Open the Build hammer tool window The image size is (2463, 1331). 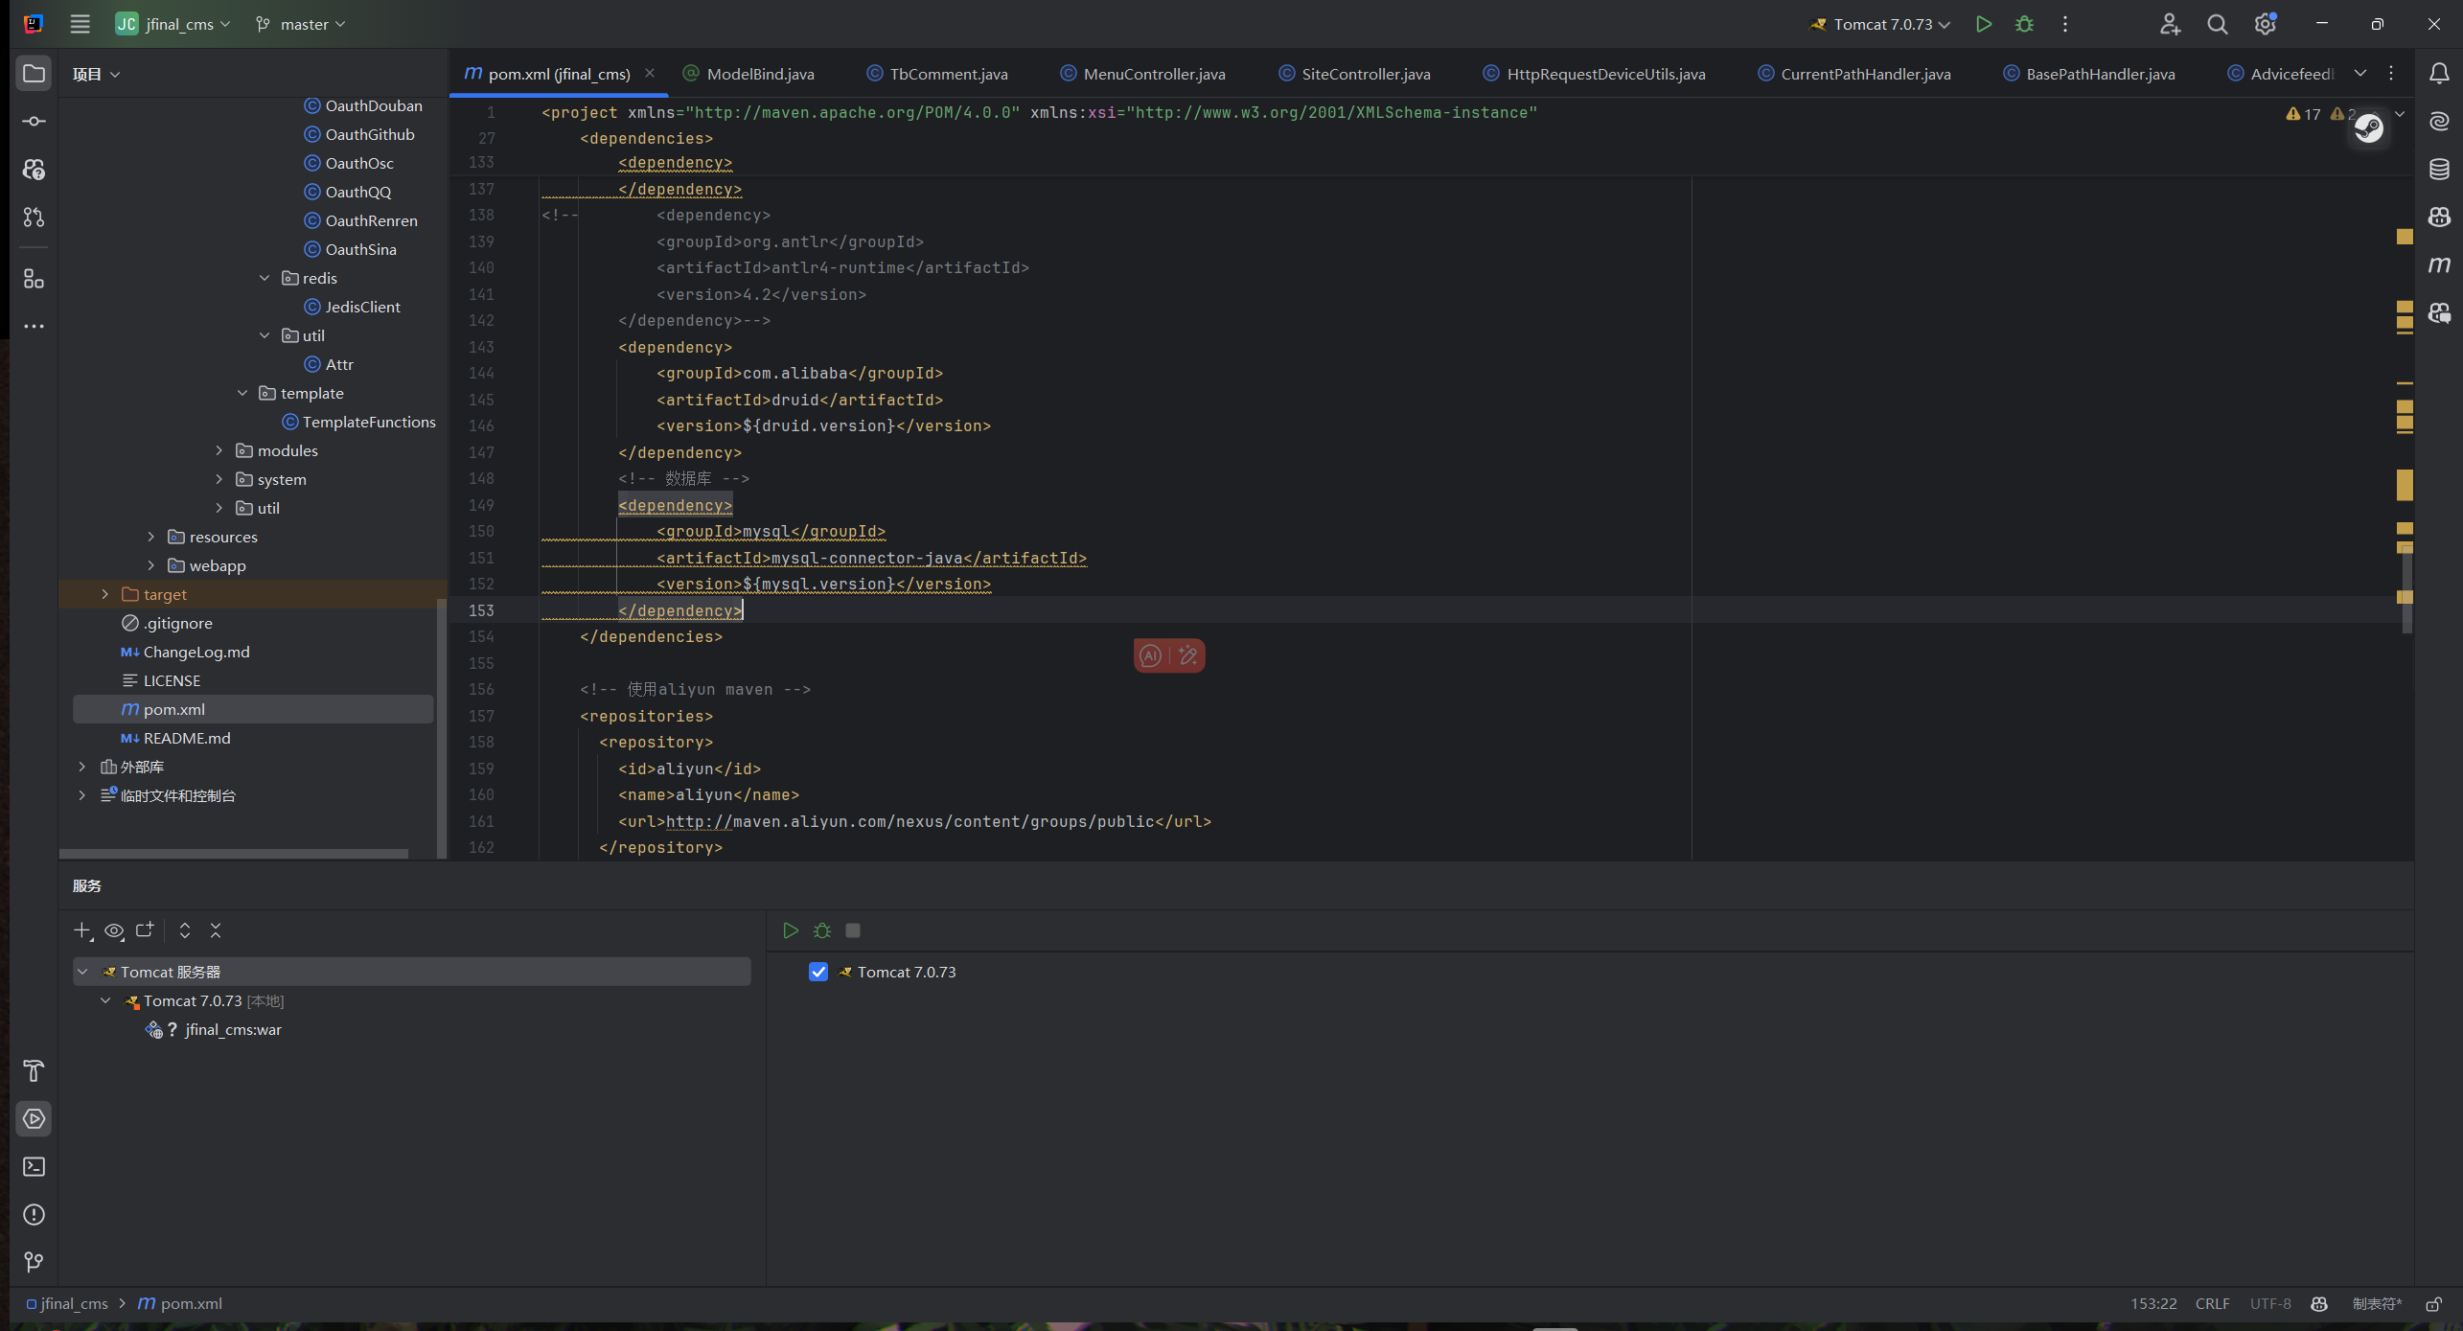34,1071
